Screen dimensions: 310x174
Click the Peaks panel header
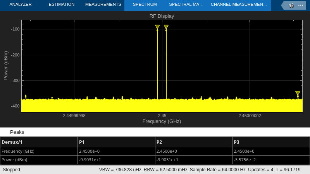tap(17, 132)
